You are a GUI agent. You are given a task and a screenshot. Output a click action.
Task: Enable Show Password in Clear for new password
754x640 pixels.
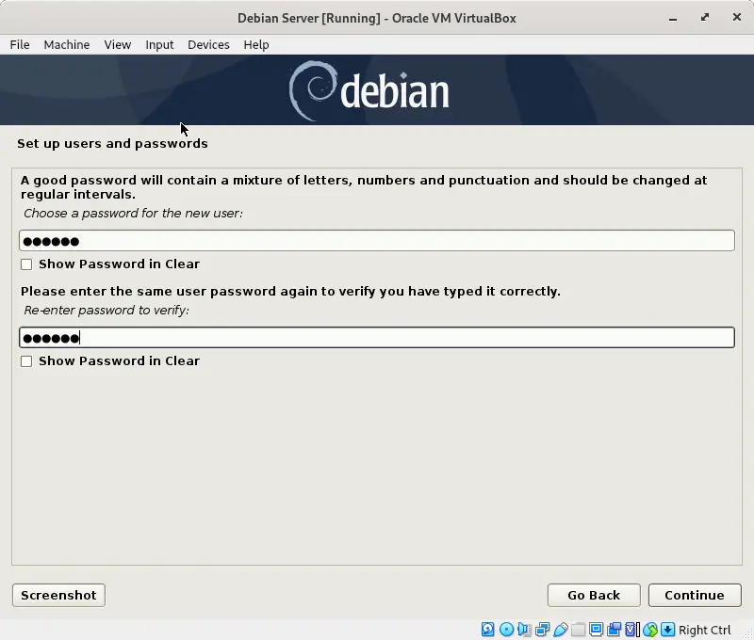pos(26,264)
